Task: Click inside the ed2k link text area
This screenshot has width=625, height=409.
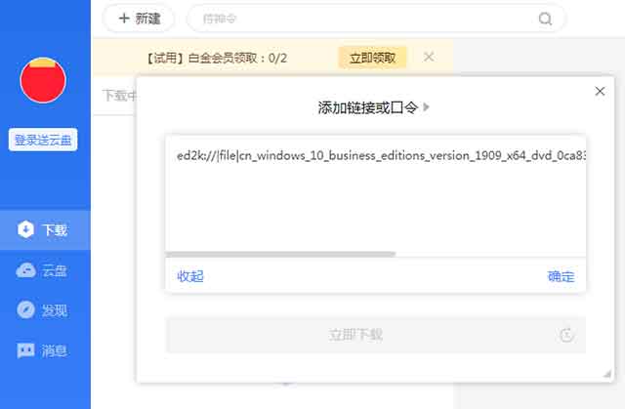Action: tap(375, 195)
